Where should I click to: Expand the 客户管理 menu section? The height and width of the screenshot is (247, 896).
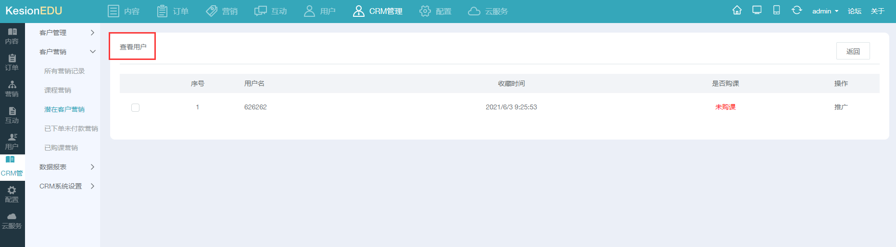(67, 33)
